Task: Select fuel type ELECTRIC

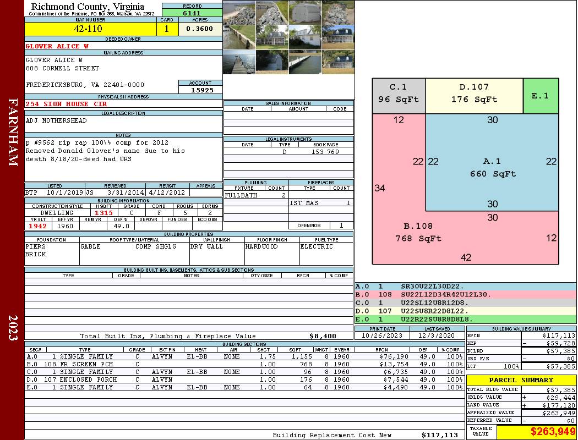Action: (317, 247)
